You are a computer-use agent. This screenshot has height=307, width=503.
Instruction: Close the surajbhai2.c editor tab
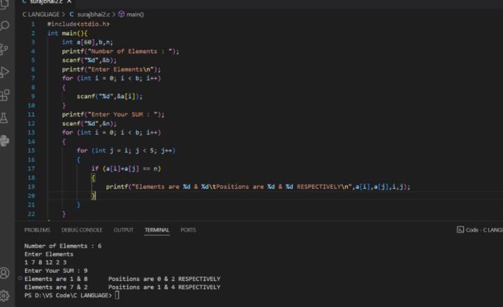point(69,2)
